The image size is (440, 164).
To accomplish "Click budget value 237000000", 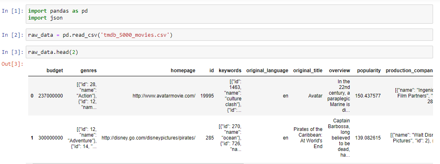I will (51, 96).
